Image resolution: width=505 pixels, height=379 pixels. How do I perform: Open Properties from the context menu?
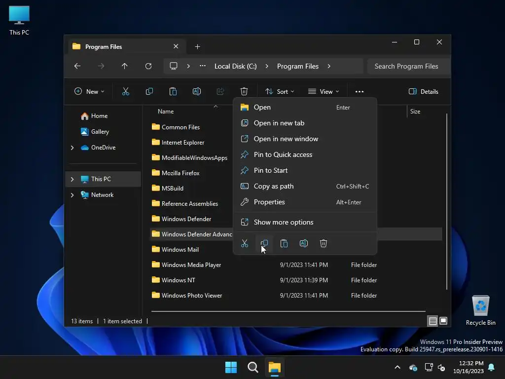[x=305, y=202]
